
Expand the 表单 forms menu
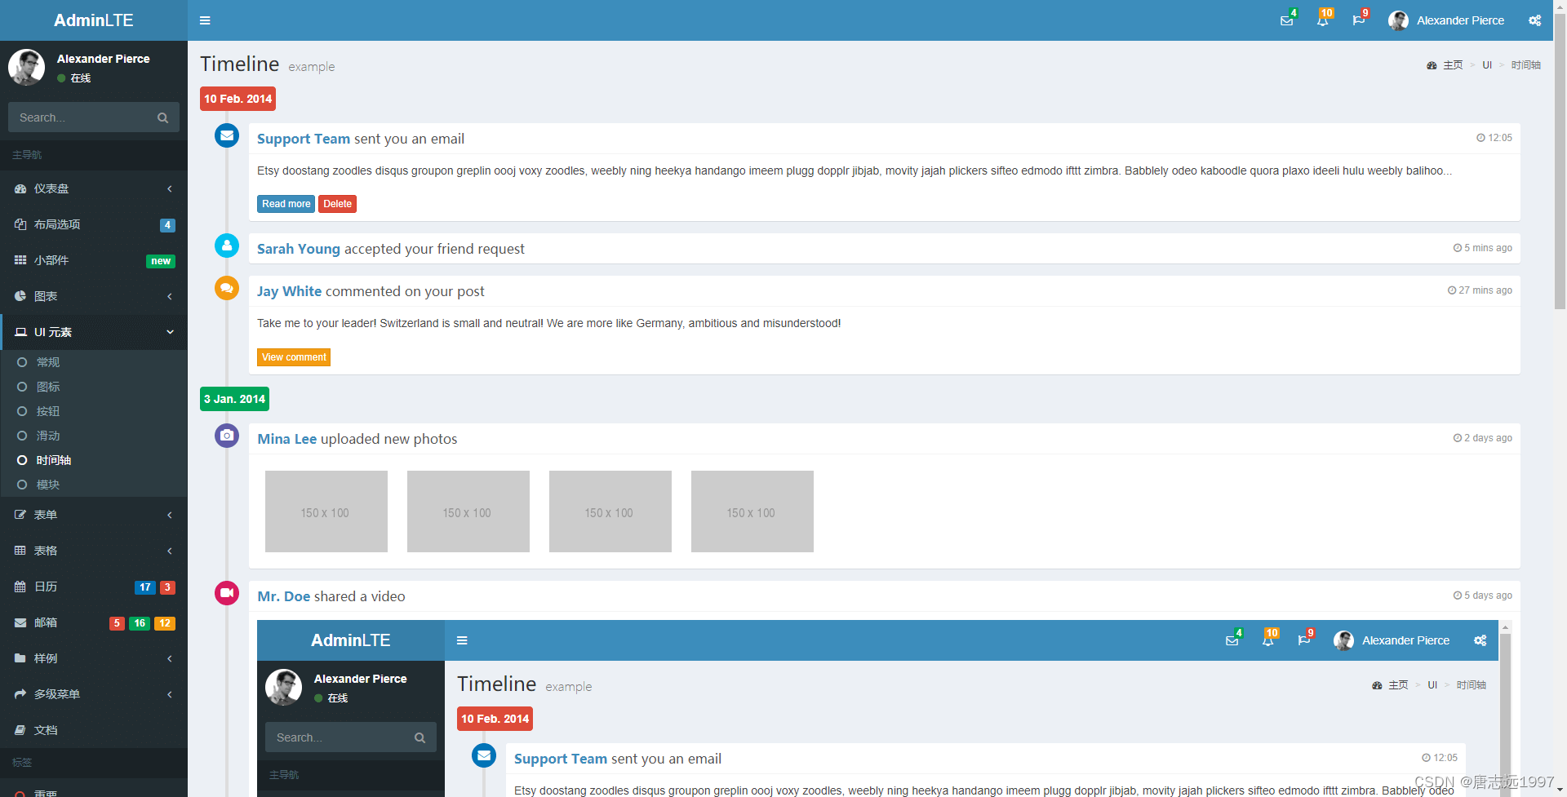pyautogui.click(x=94, y=515)
